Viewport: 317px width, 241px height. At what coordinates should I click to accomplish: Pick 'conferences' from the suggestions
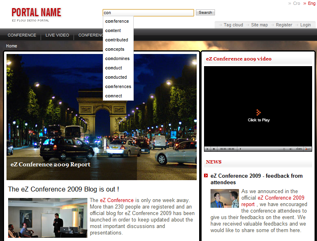(118, 86)
